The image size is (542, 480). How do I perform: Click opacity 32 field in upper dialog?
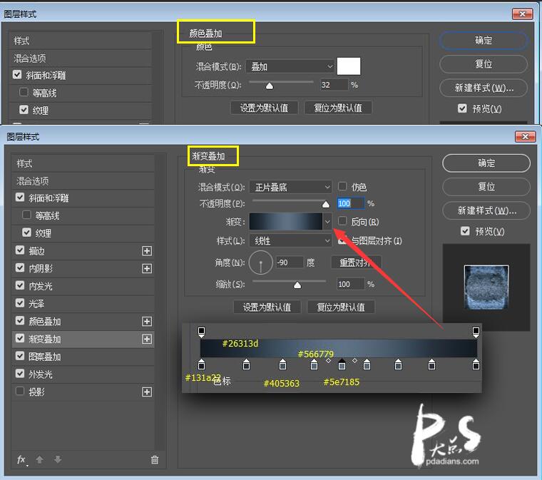click(x=334, y=85)
